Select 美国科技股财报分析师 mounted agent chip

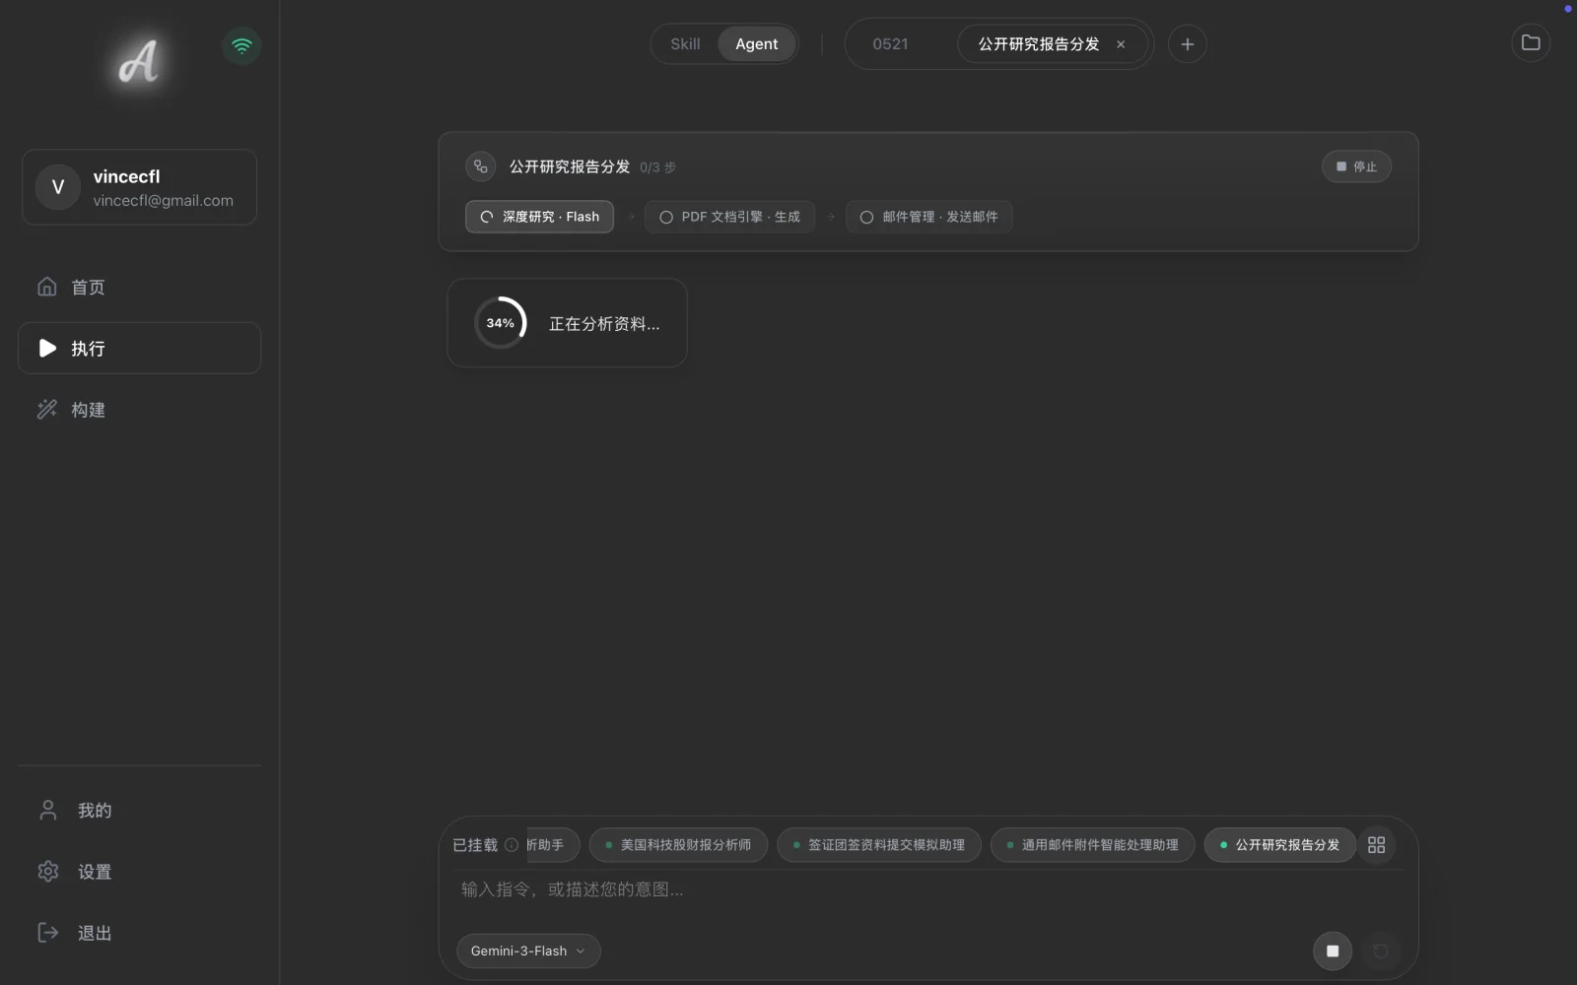point(678,845)
